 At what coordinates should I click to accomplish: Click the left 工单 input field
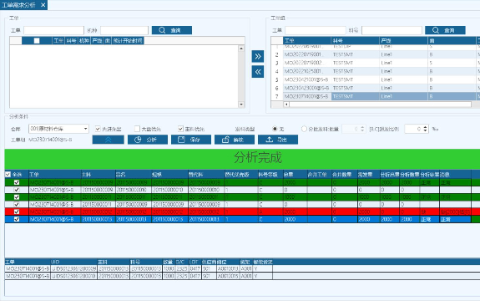coord(54,30)
